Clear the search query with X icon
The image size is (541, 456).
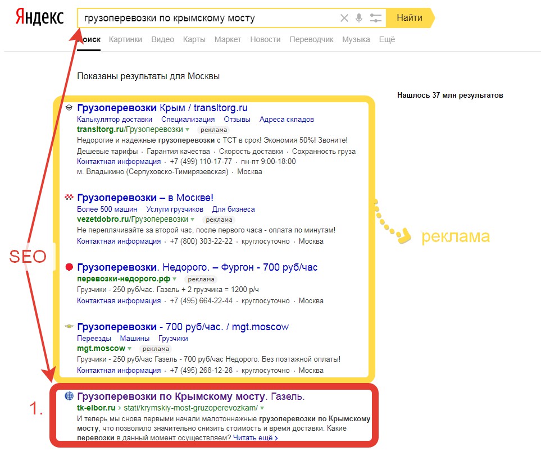pyautogui.click(x=344, y=18)
